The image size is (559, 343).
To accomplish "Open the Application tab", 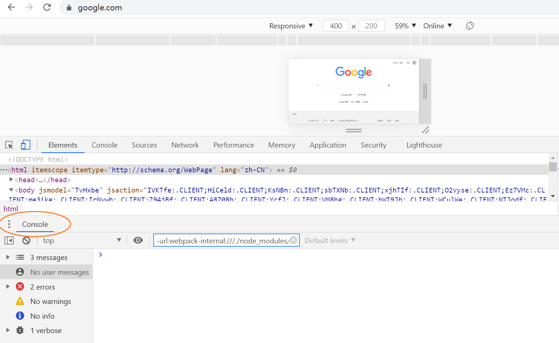I will click(328, 145).
